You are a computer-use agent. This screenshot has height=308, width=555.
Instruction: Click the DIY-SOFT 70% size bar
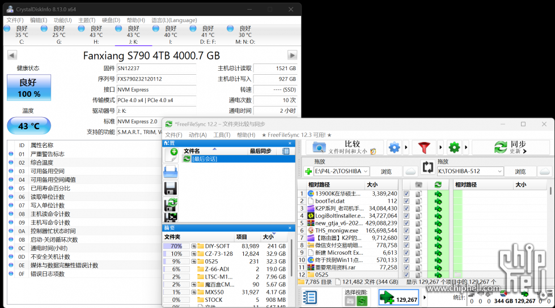(176, 246)
